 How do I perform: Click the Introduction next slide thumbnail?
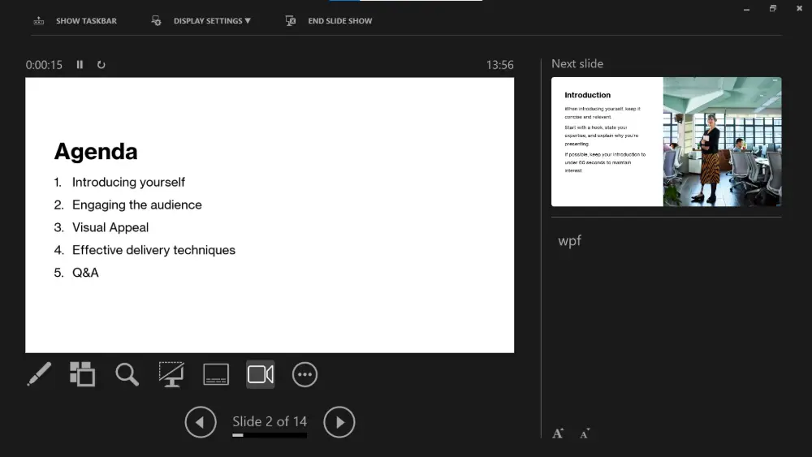pos(667,142)
